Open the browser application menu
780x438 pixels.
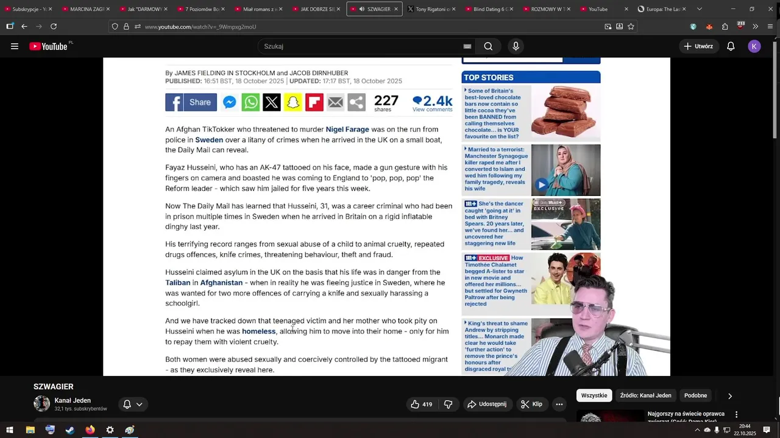(770, 26)
